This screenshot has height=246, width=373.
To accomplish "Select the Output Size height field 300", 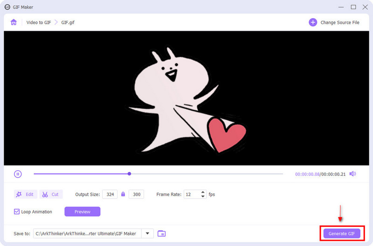I will point(136,194).
